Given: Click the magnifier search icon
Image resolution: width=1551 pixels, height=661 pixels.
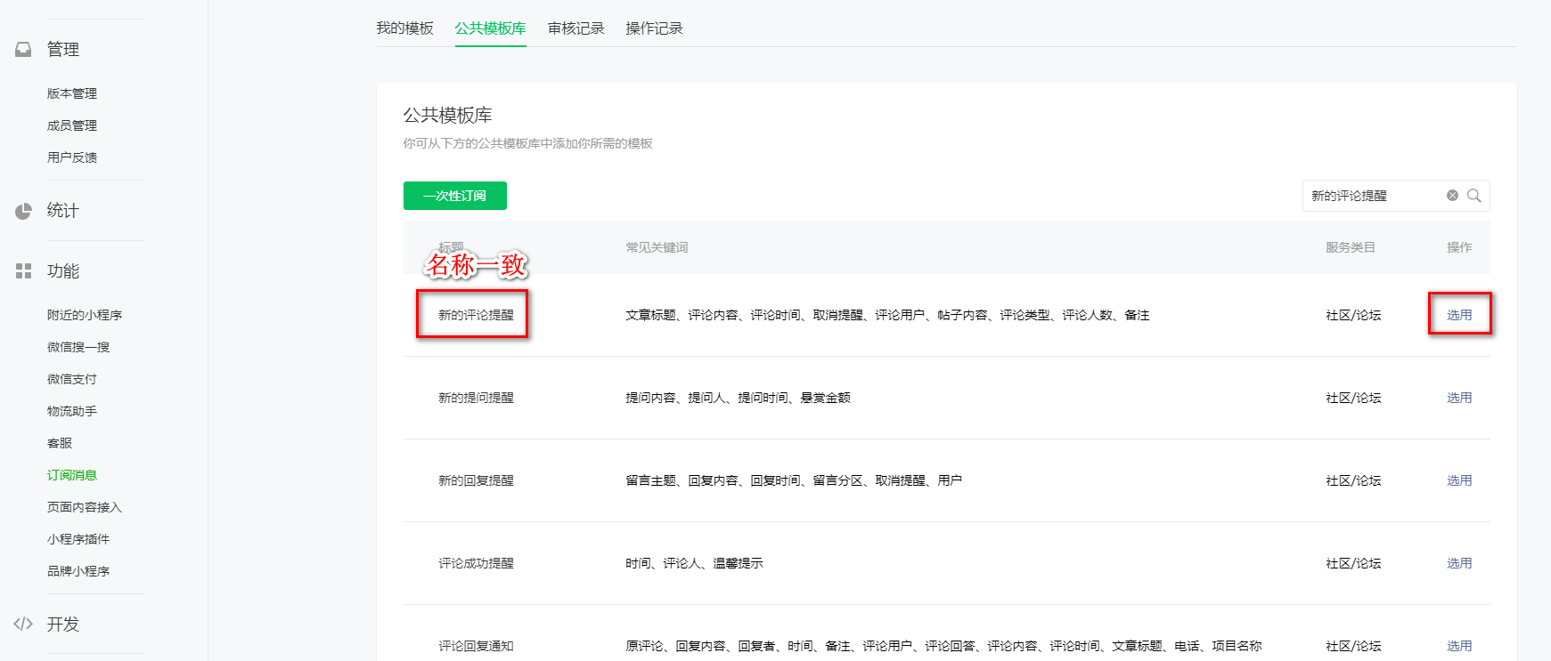Looking at the screenshot, I should pyautogui.click(x=1474, y=196).
